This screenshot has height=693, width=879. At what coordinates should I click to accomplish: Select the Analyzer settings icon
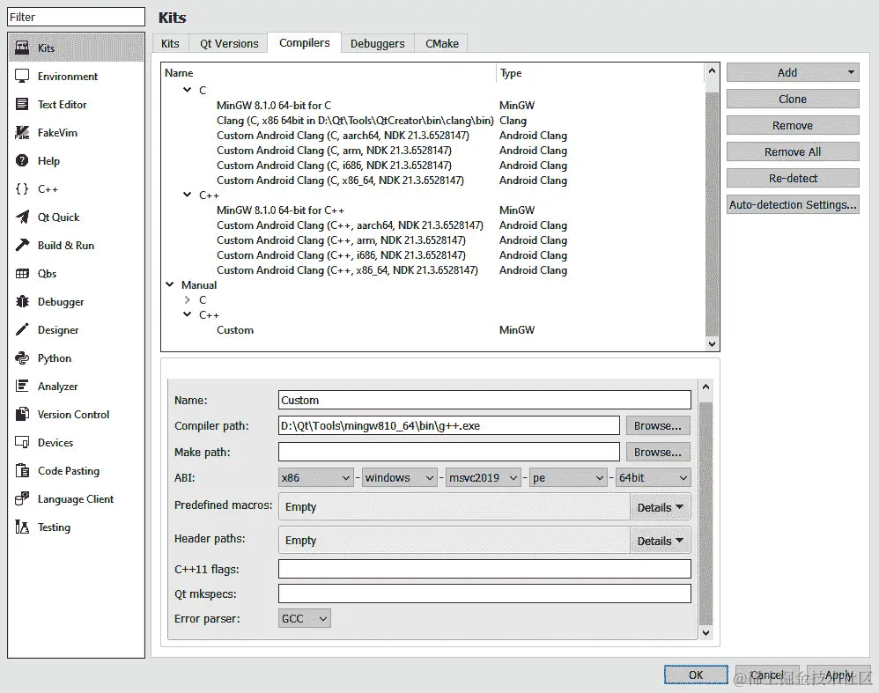click(22, 387)
